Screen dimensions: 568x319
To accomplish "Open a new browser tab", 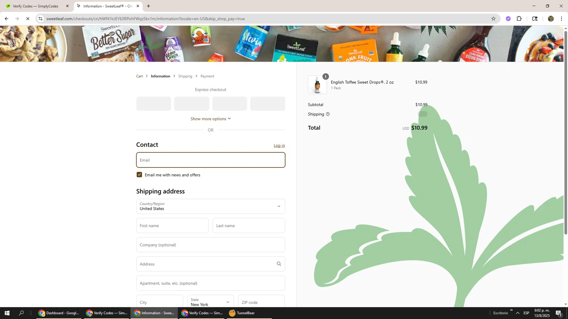I will point(148,6).
